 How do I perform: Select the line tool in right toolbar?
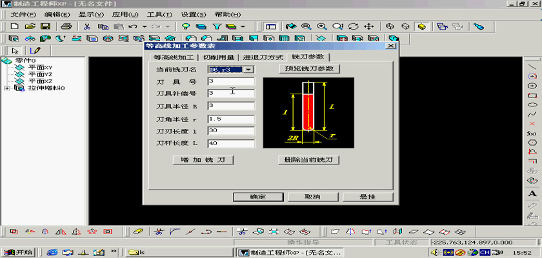(x=532, y=66)
